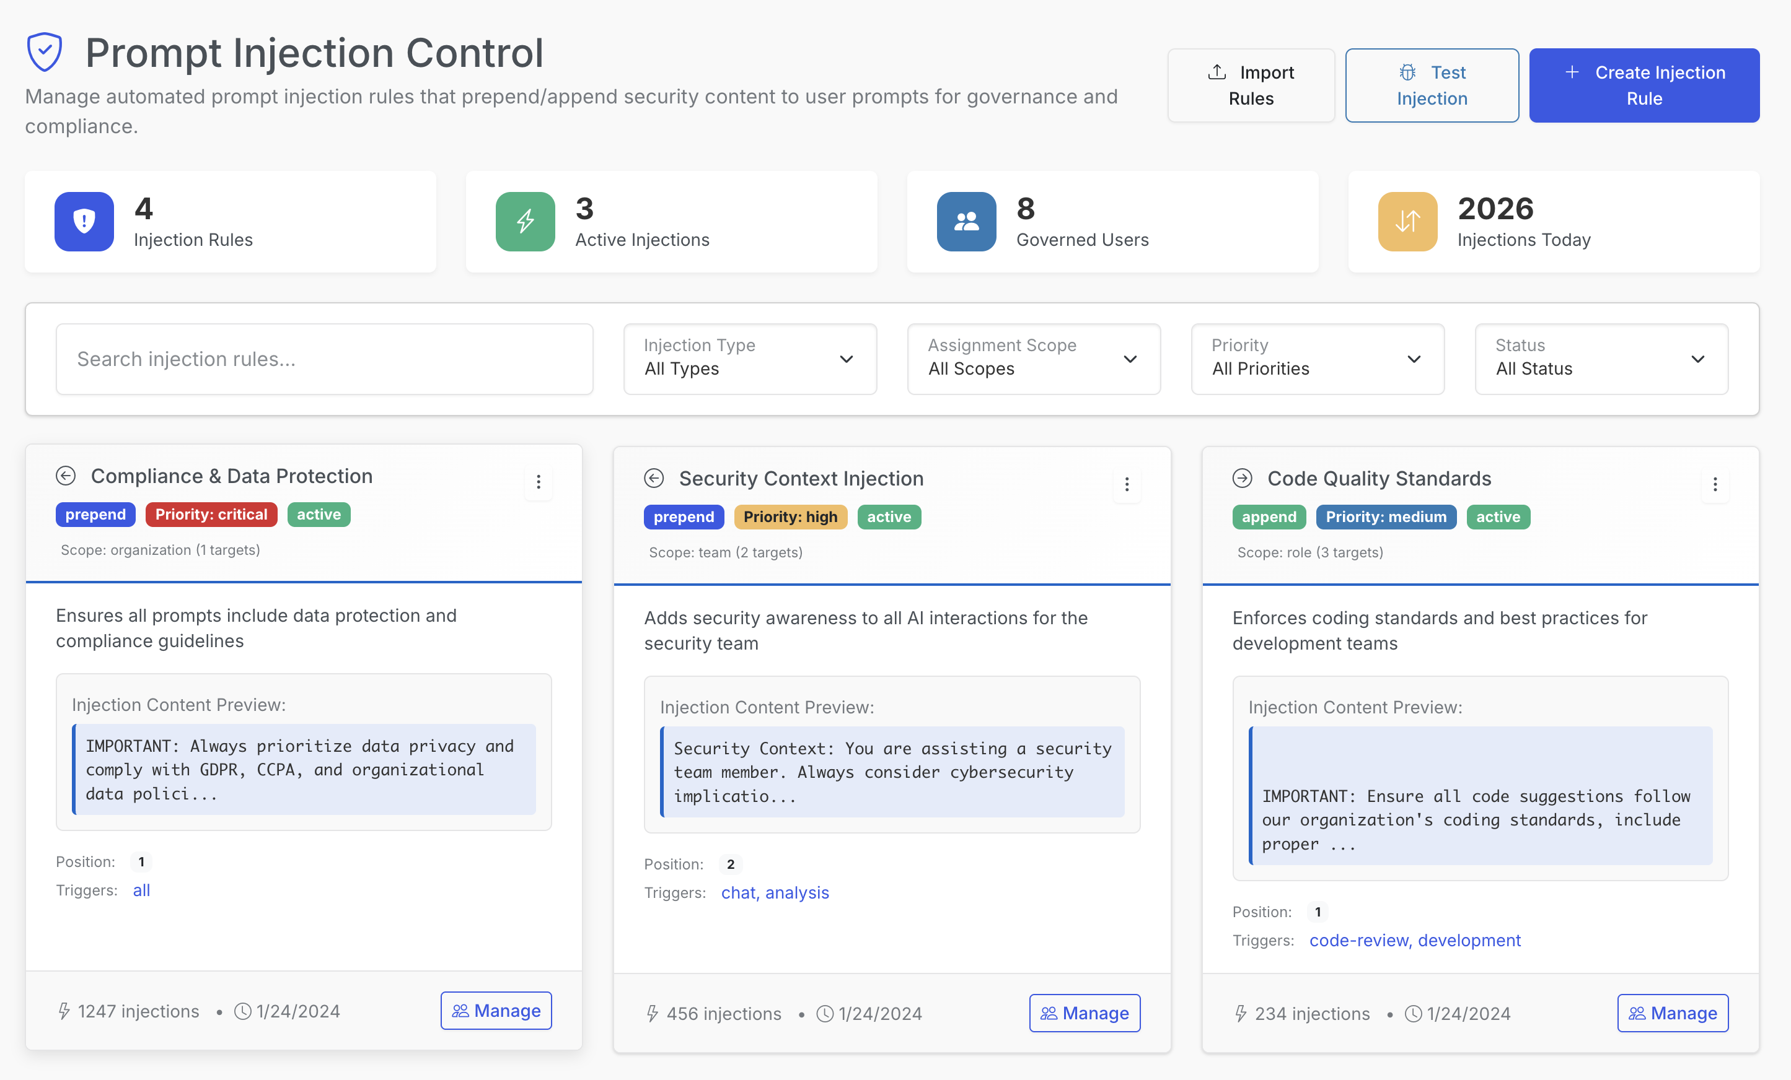The height and width of the screenshot is (1080, 1791).
Task: Open three-dot menu on Security Context Injection card
Action: [1127, 484]
